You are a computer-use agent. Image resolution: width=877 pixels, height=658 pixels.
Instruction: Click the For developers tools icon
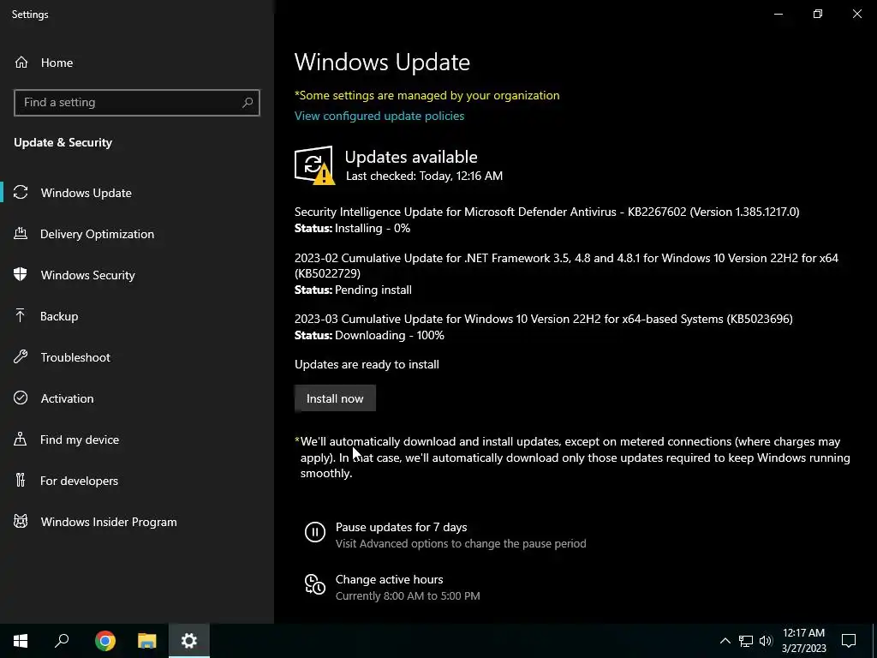coord(21,480)
